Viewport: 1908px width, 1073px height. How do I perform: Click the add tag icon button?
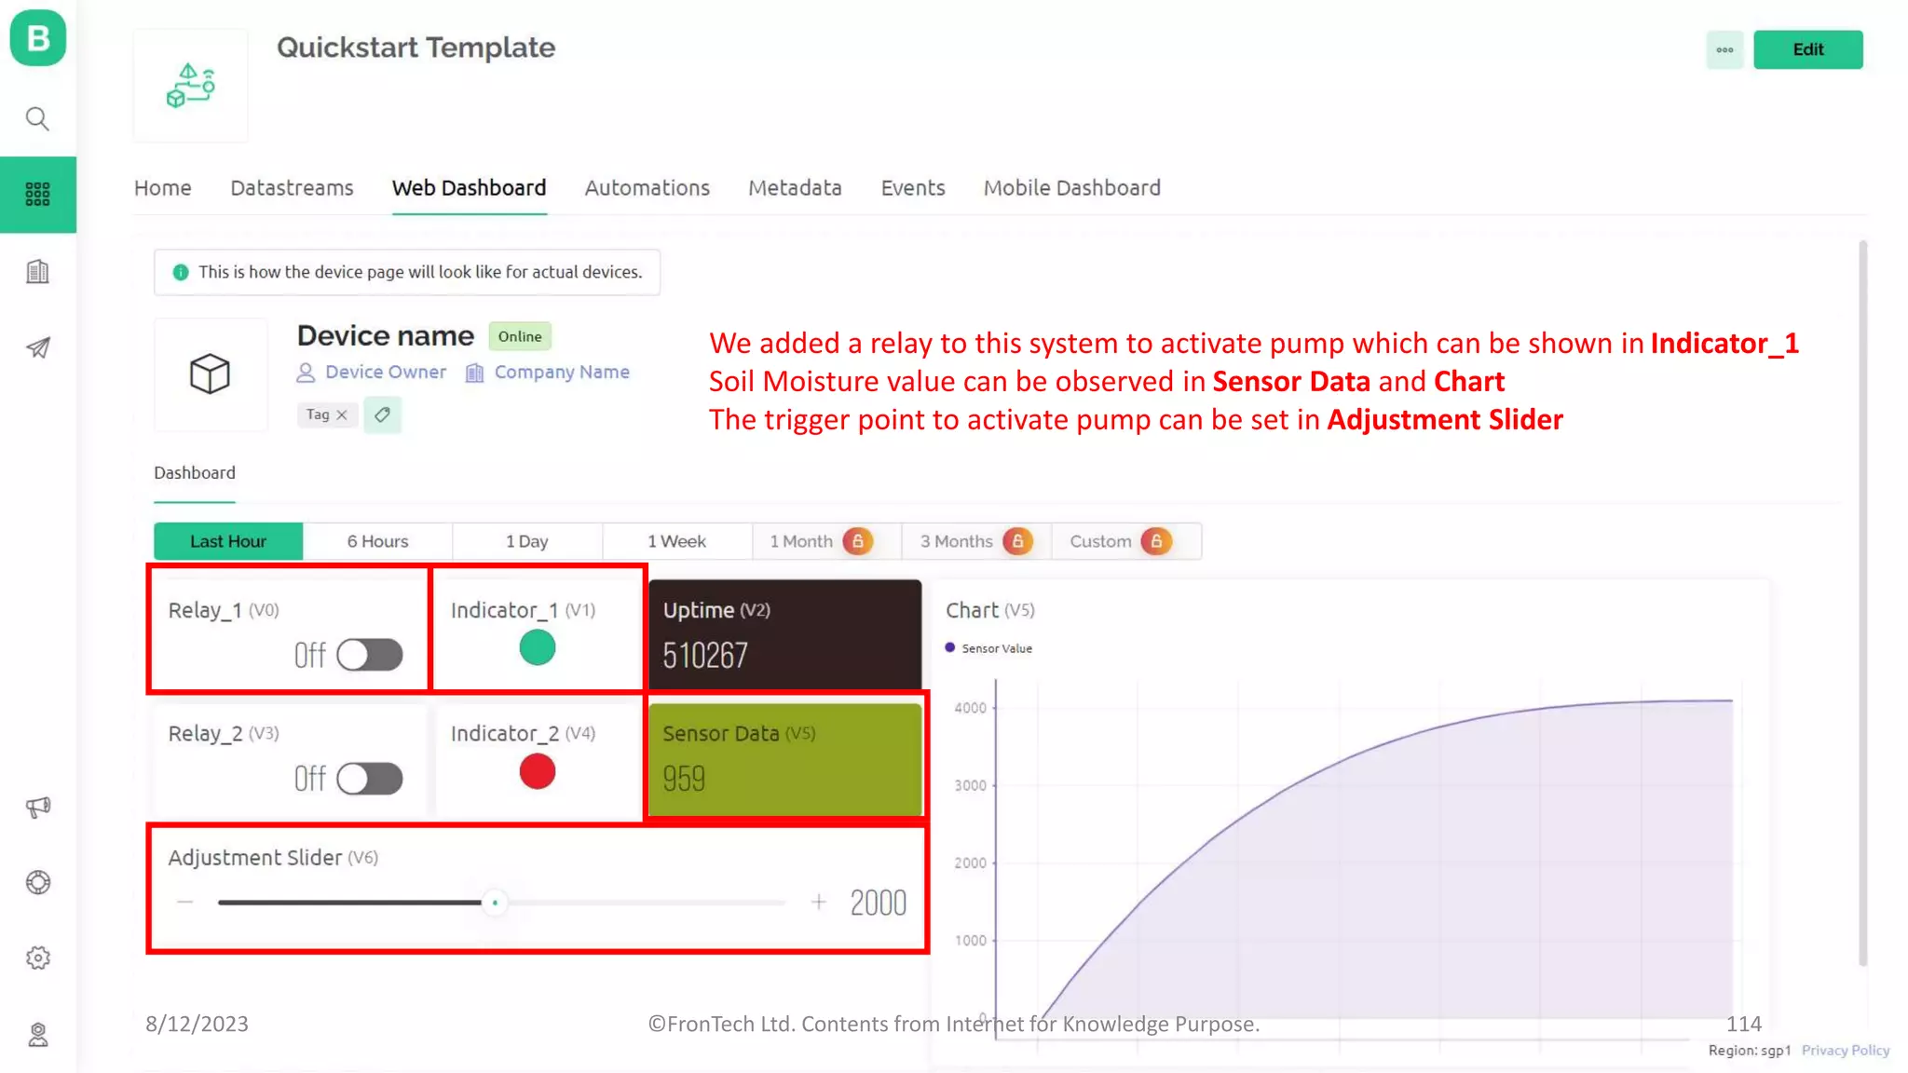(382, 414)
